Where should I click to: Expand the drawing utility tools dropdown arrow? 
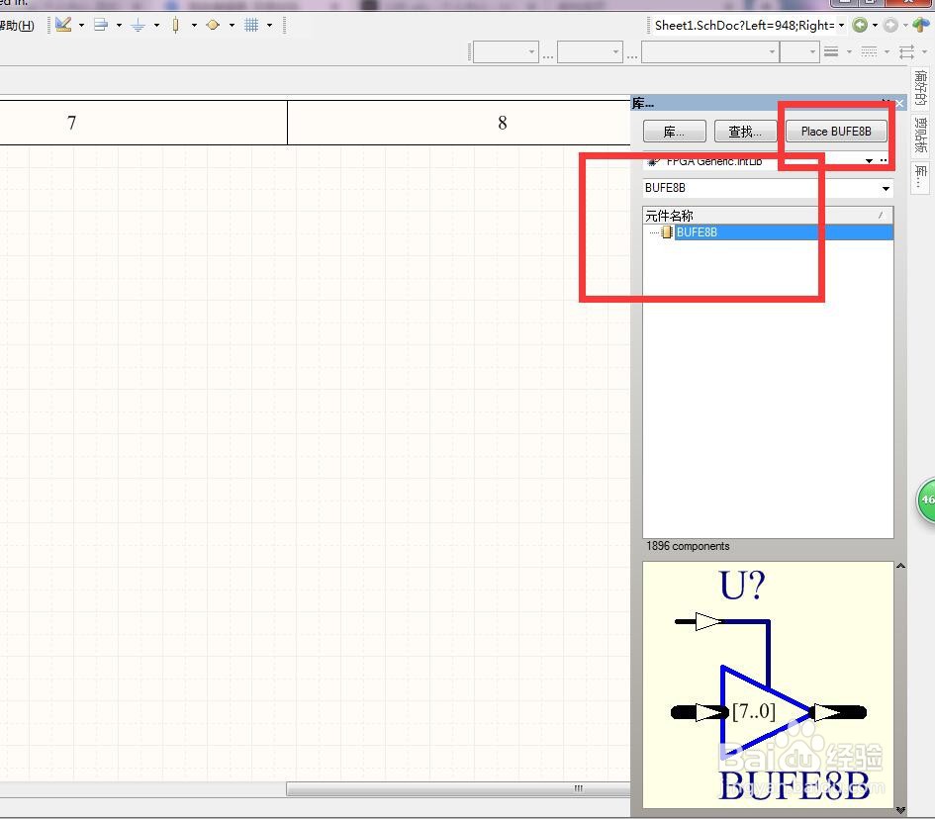pyautogui.click(x=82, y=25)
